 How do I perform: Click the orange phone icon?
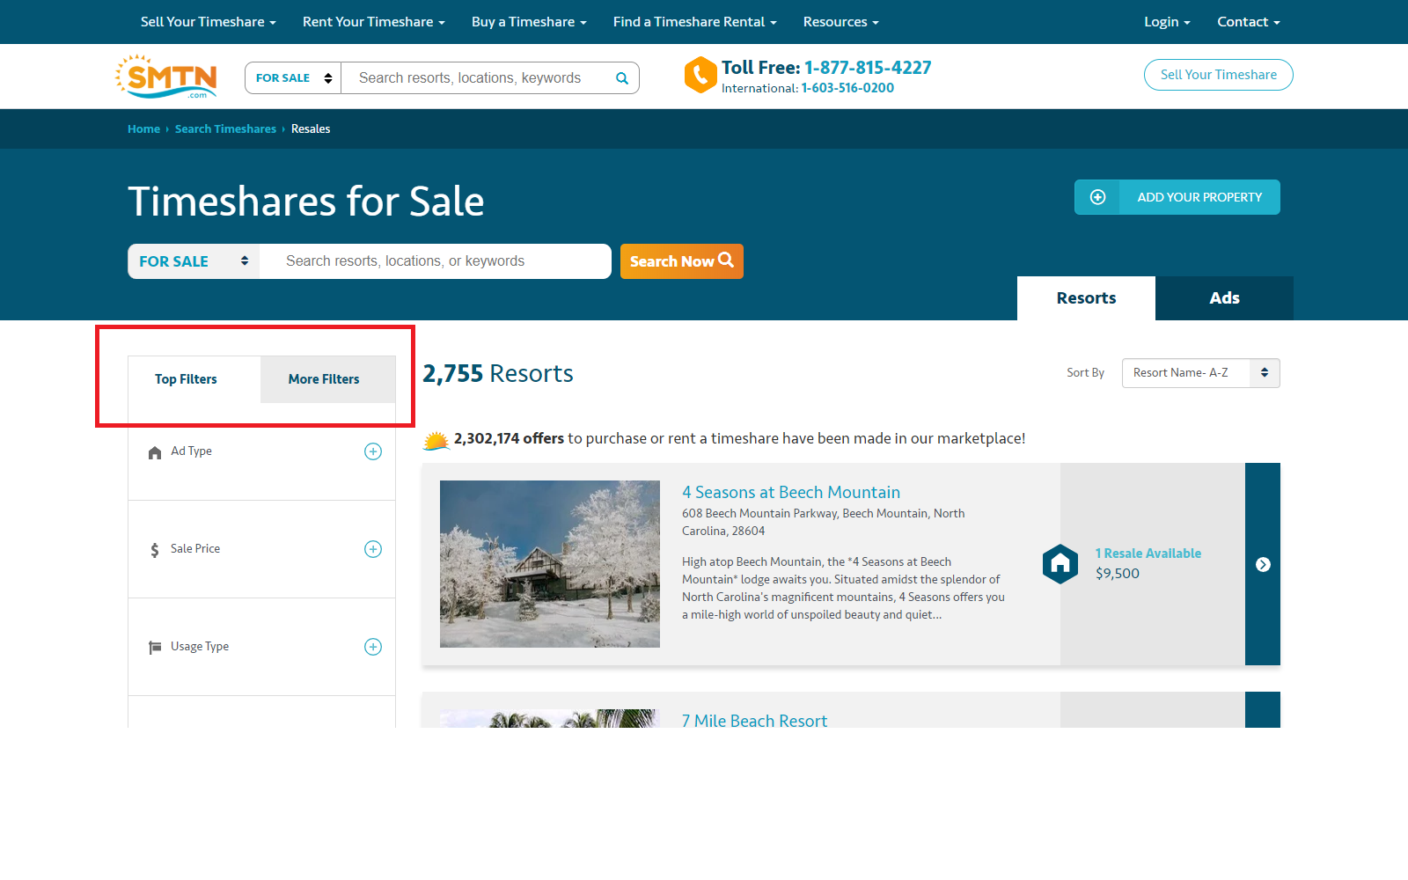click(x=700, y=75)
